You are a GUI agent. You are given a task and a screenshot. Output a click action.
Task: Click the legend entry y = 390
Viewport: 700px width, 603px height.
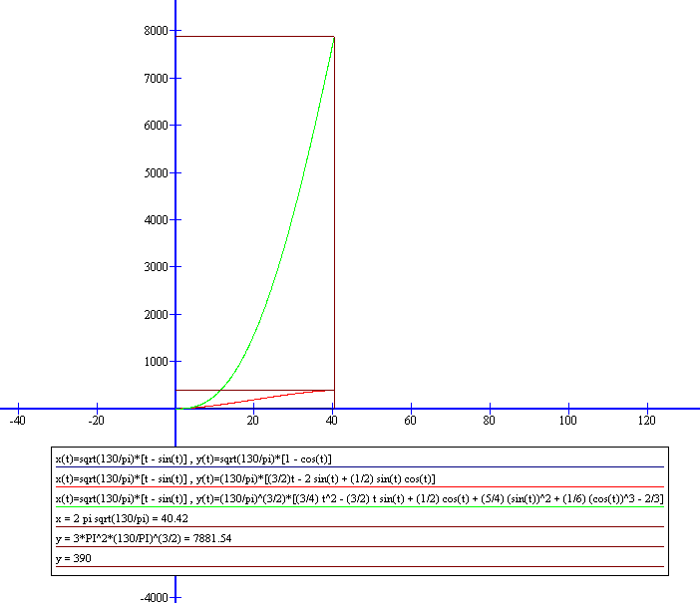[x=73, y=558]
